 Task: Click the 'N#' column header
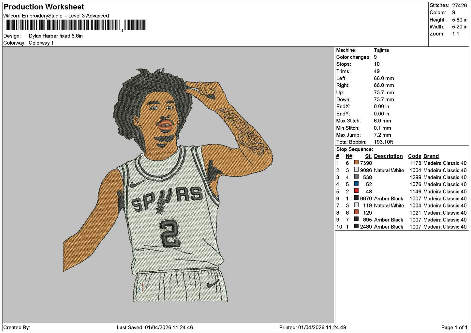(349, 156)
